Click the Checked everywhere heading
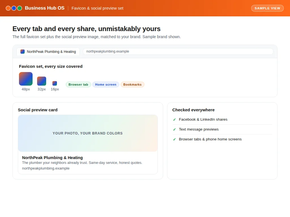Image resolution: width=290 pixels, height=217 pixels. (193, 110)
